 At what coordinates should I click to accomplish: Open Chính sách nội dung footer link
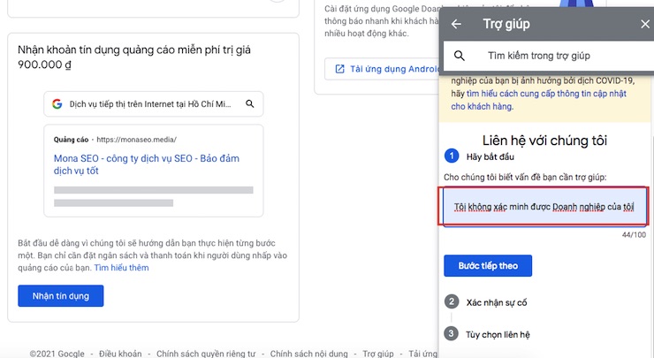pyautogui.click(x=308, y=354)
